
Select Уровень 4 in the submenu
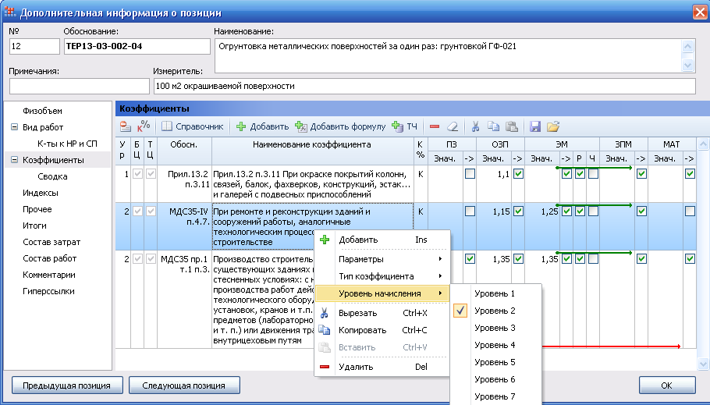[495, 345]
